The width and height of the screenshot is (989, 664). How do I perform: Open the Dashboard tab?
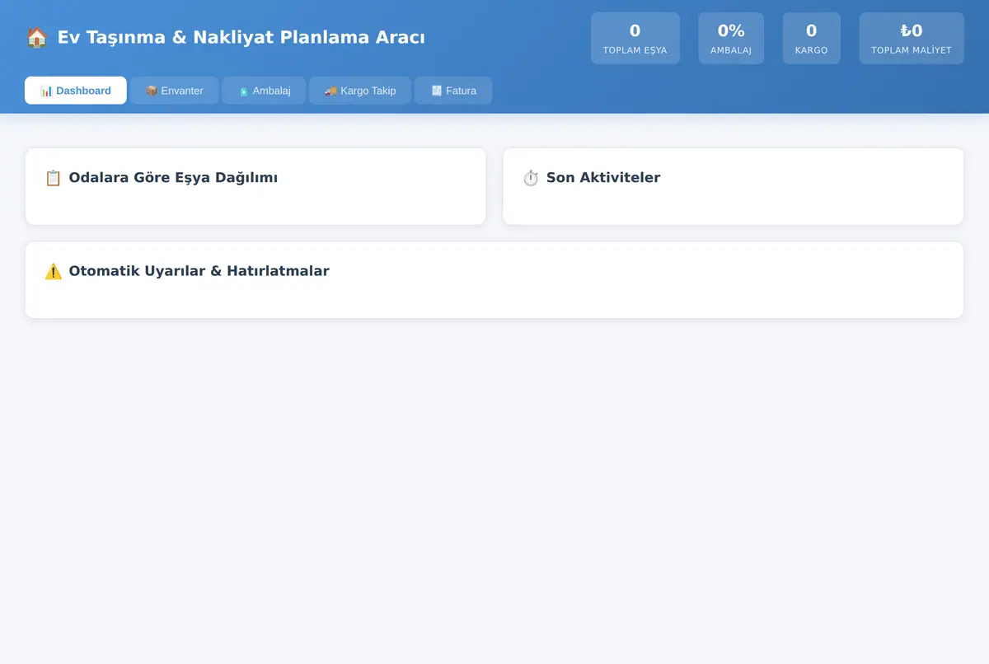pyautogui.click(x=76, y=91)
